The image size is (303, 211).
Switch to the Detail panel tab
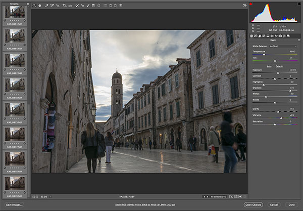(260, 36)
